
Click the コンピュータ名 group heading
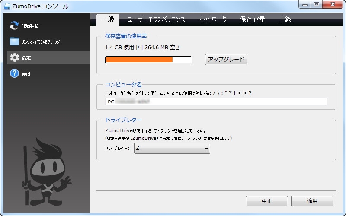click(123, 84)
